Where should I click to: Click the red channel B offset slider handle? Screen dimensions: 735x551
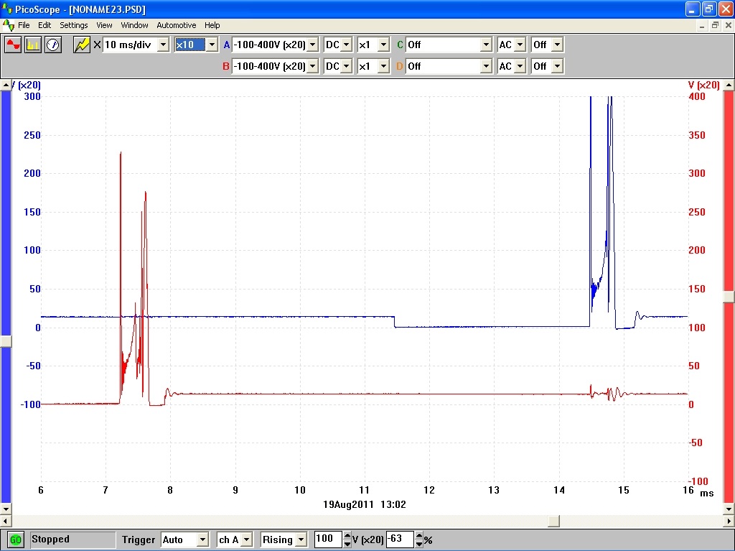(729, 297)
